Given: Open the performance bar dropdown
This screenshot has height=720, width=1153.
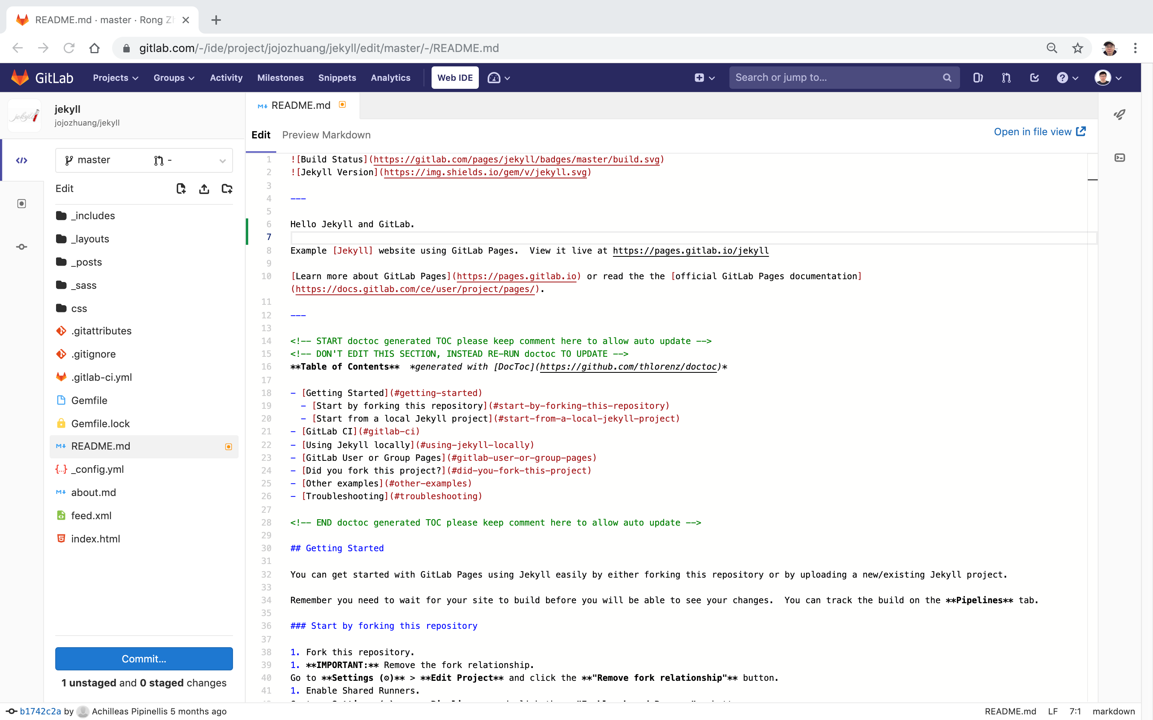Looking at the screenshot, I should pos(498,78).
